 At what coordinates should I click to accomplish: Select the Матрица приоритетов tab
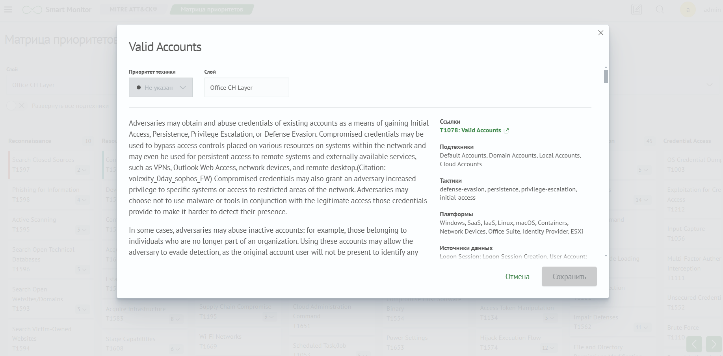pos(212,9)
